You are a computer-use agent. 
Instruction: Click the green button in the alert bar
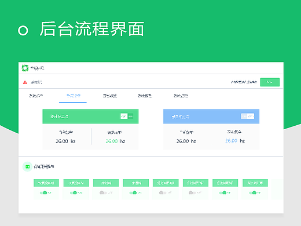pos(270,82)
